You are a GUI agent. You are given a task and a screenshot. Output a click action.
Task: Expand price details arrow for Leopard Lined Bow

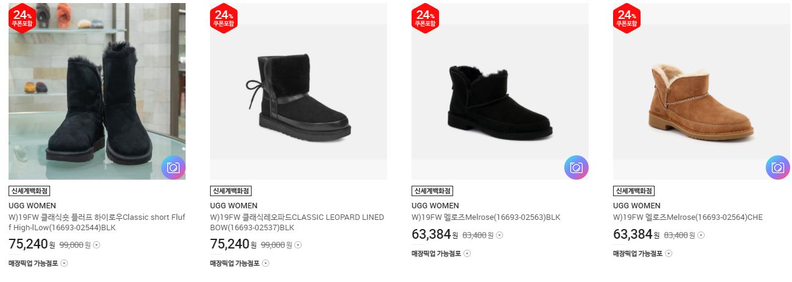[298, 245]
